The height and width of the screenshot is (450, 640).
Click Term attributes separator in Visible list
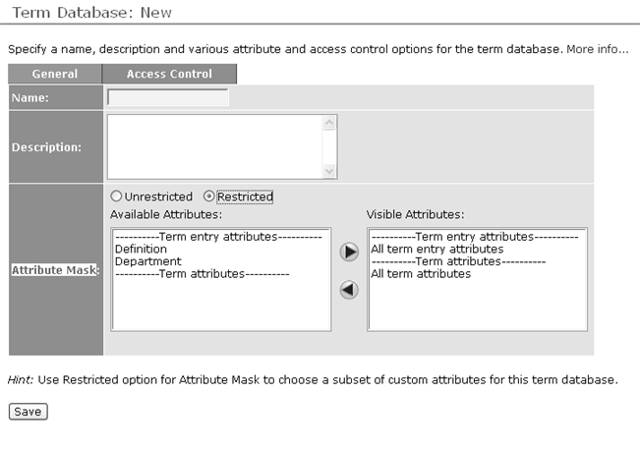pyautogui.click(x=458, y=261)
